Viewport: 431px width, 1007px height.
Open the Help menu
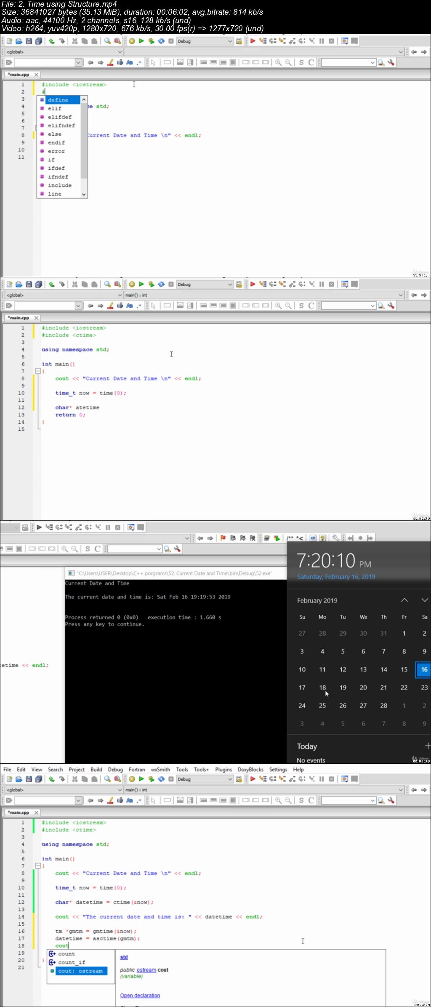(298, 769)
